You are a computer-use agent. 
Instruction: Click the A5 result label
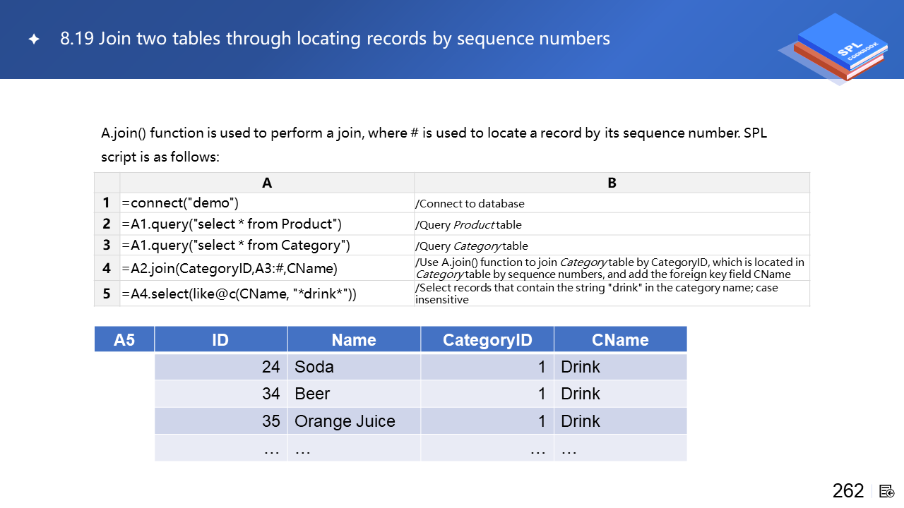pyautogui.click(x=124, y=339)
